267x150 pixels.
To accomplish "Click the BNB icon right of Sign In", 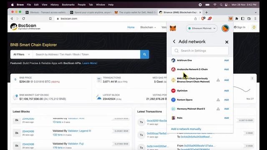I will coord(254,27).
